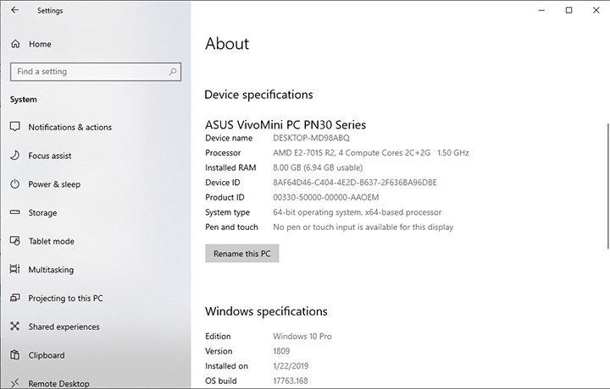
Task: Click the vertical scrollbar on the right
Action: (607, 186)
